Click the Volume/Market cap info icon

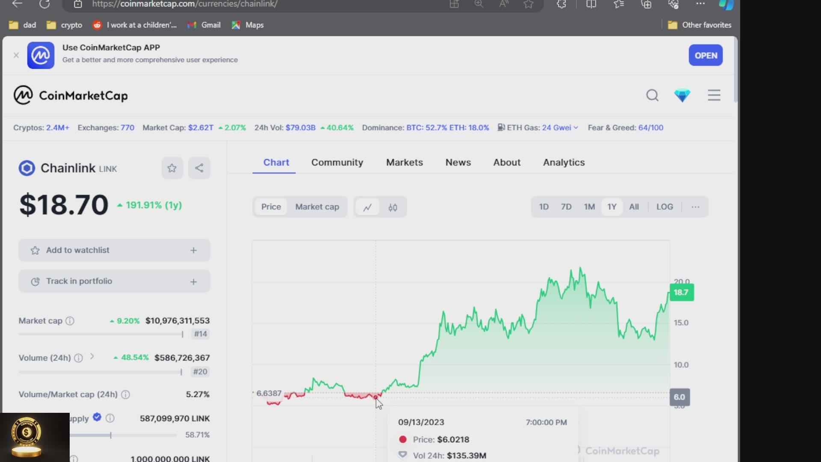[125, 394]
